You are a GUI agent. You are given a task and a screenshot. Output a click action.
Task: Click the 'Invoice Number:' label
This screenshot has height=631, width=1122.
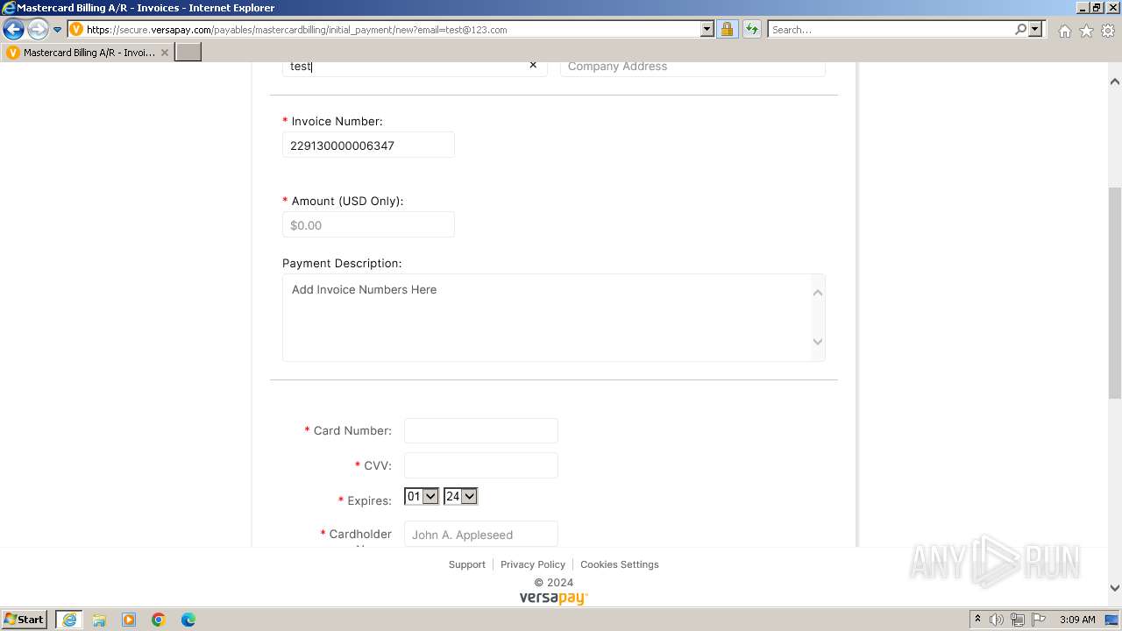337,121
